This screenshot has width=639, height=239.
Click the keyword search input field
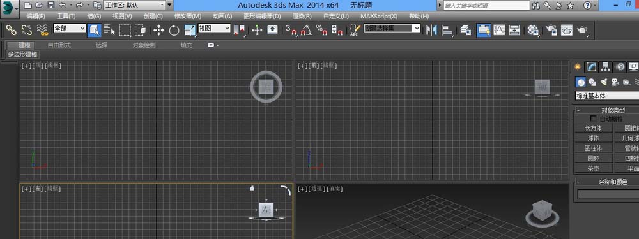click(486, 6)
